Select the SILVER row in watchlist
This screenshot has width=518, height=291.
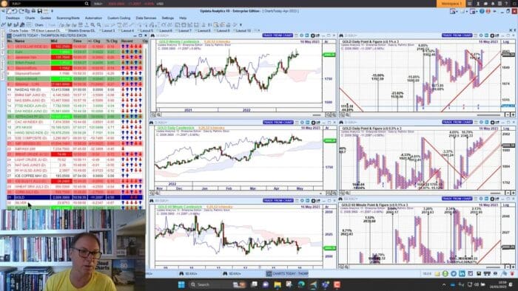(x=75, y=203)
